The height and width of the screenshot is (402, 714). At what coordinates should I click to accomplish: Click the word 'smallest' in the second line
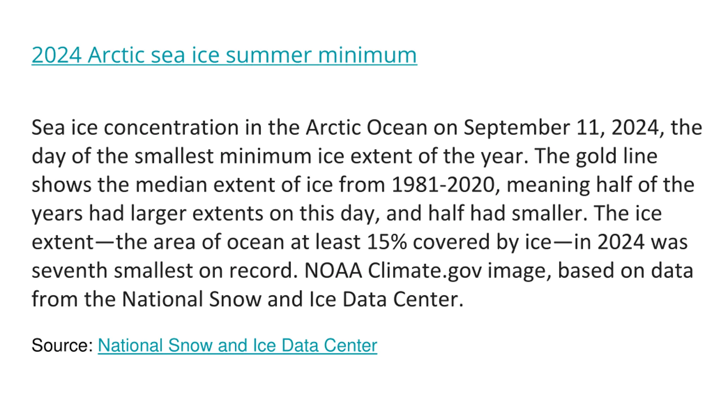(174, 156)
